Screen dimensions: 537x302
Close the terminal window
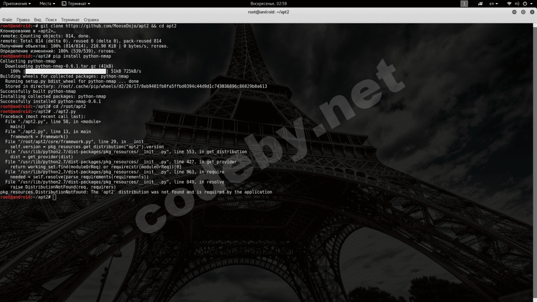coord(532,12)
